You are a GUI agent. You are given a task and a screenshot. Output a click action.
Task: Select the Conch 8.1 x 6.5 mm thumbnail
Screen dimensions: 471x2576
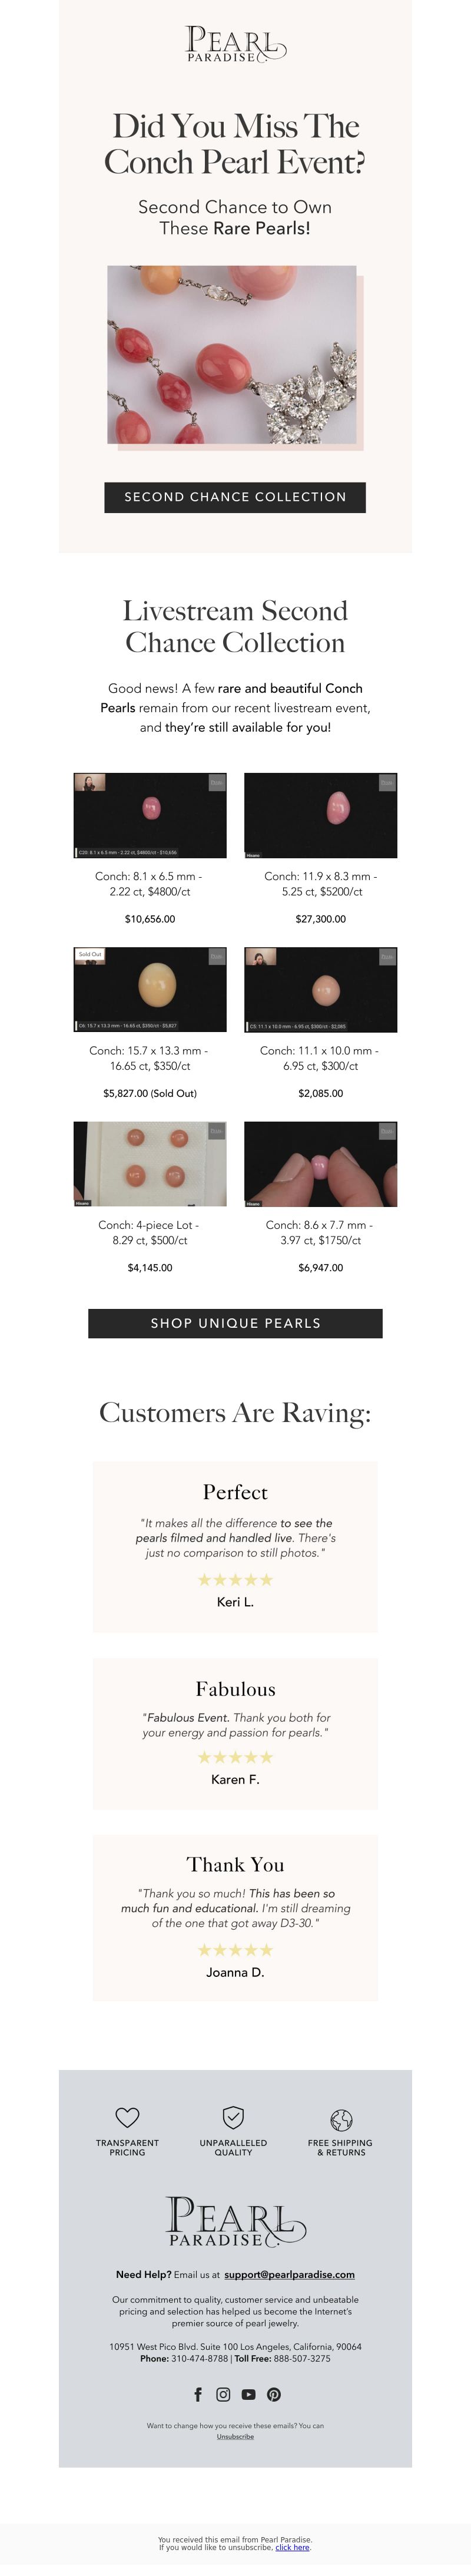pos(150,815)
